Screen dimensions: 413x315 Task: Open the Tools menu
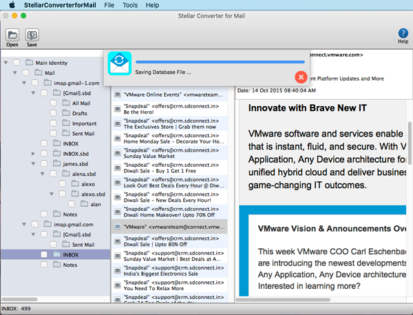tap(130, 5)
